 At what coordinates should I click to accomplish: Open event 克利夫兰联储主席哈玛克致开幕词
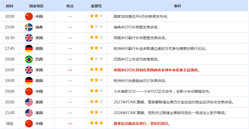[170, 113]
